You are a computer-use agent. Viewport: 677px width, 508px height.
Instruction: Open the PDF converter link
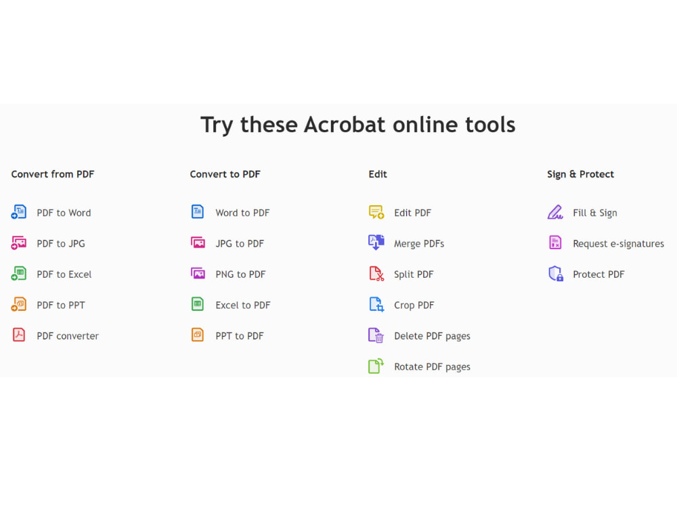point(68,336)
